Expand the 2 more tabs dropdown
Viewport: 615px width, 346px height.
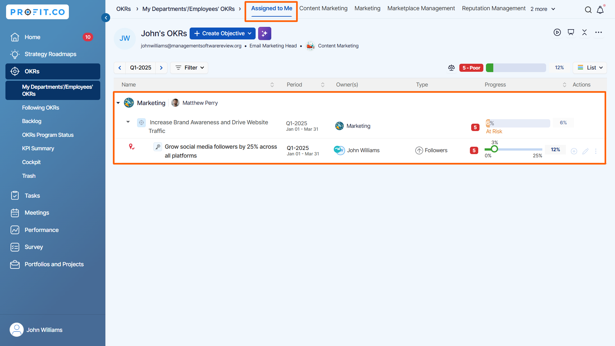[543, 9]
